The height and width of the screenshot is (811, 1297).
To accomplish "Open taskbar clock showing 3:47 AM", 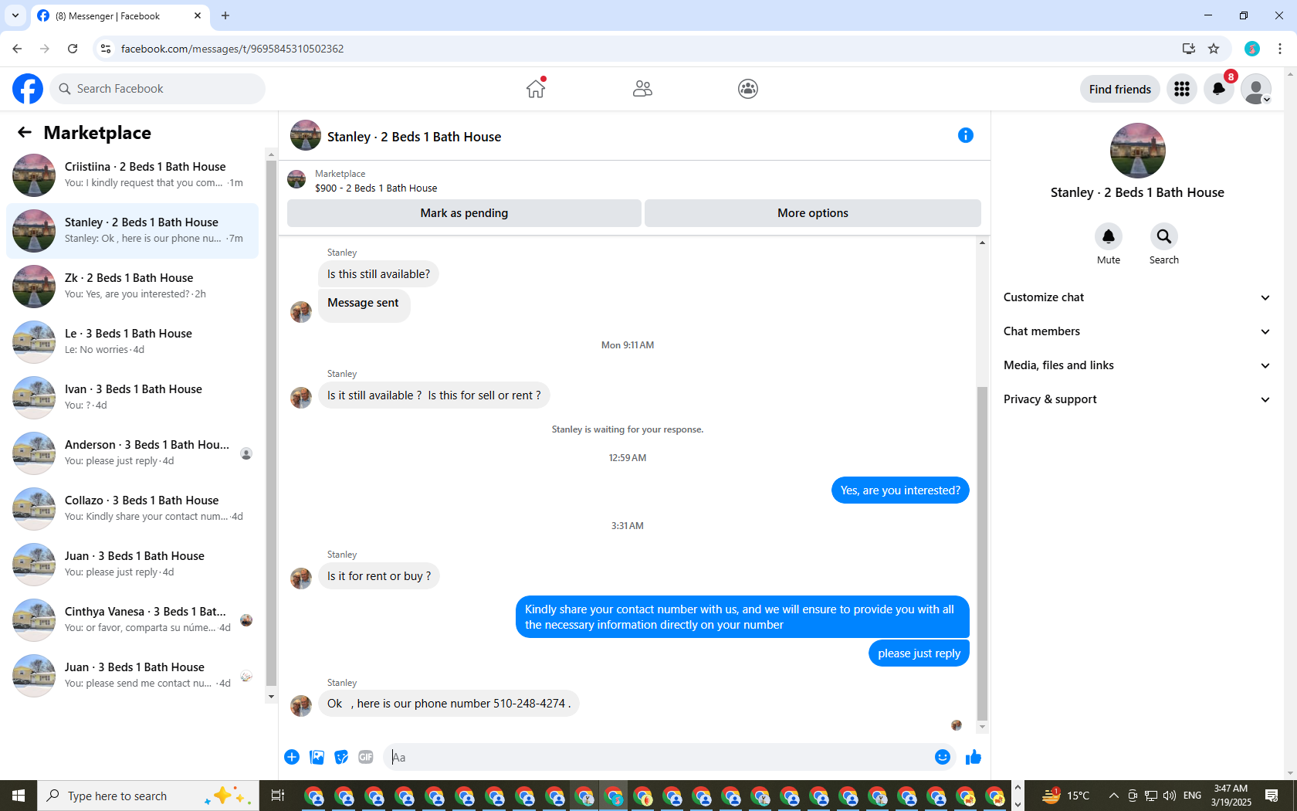I will [1231, 796].
